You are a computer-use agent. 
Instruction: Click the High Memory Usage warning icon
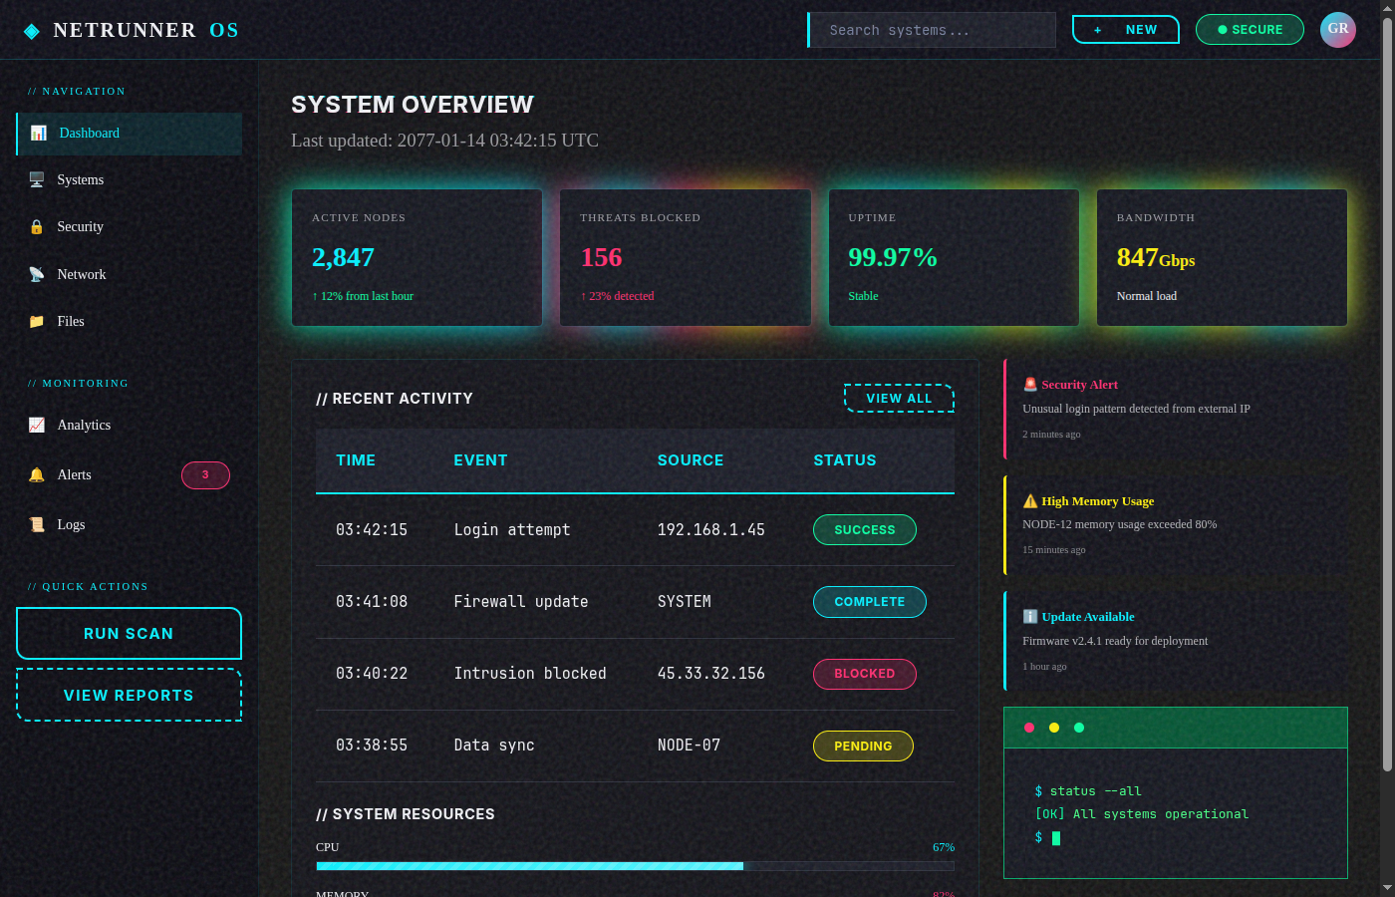click(x=1030, y=500)
